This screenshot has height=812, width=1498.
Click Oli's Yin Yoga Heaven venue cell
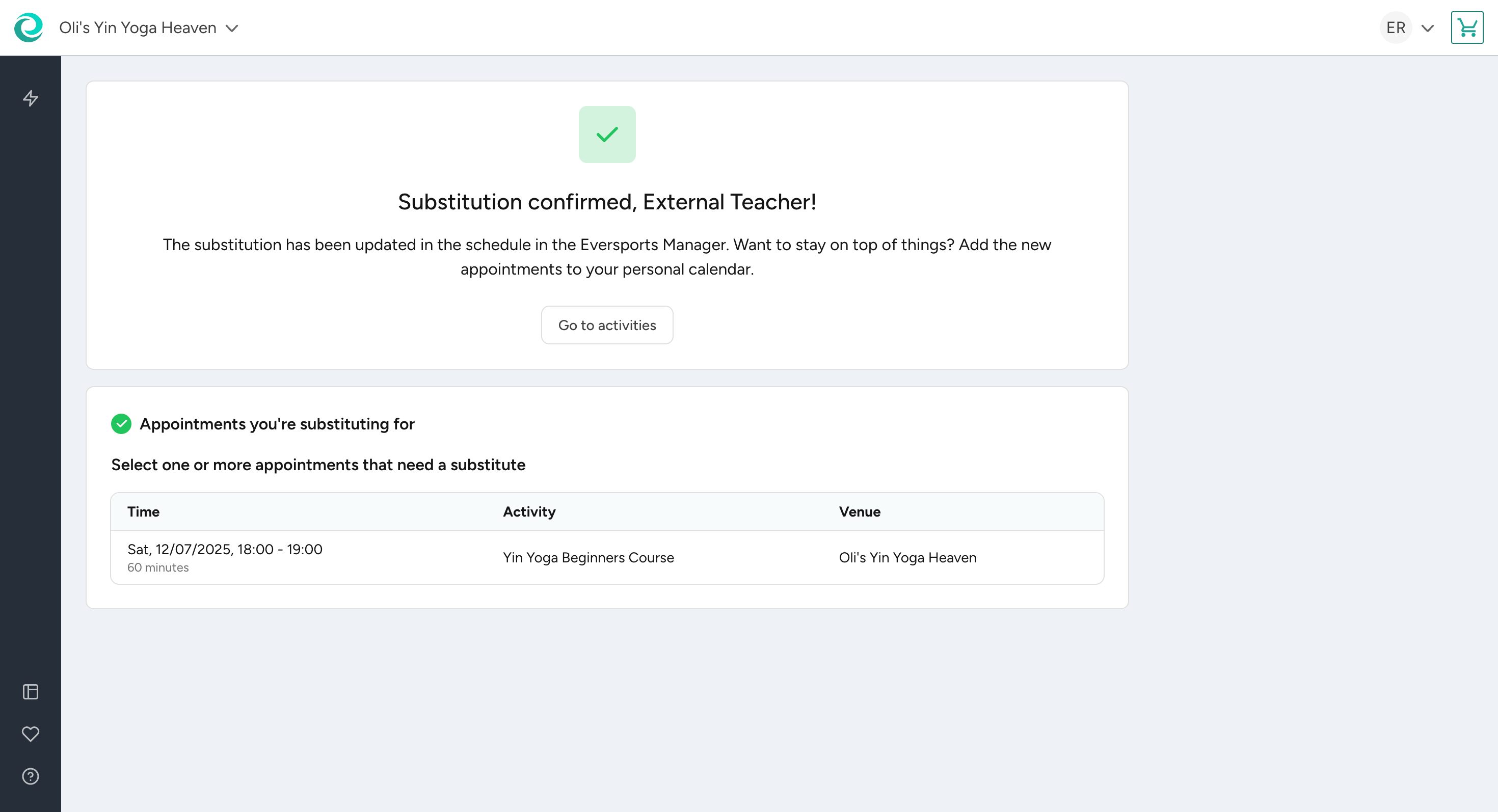point(907,557)
